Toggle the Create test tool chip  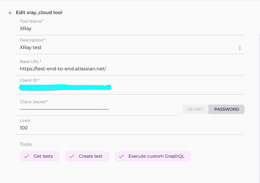(87, 156)
